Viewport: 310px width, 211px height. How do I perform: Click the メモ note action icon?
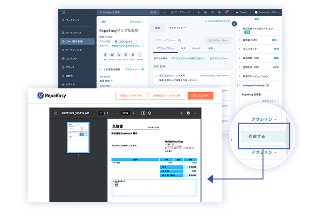[x=105, y=55]
